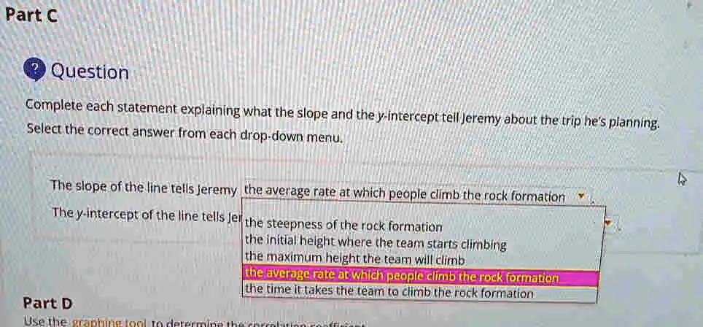Image resolution: width=703 pixels, height=327 pixels.
Task: Click the 'Select the correct answer' instruction line
Action: click(x=185, y=134)
